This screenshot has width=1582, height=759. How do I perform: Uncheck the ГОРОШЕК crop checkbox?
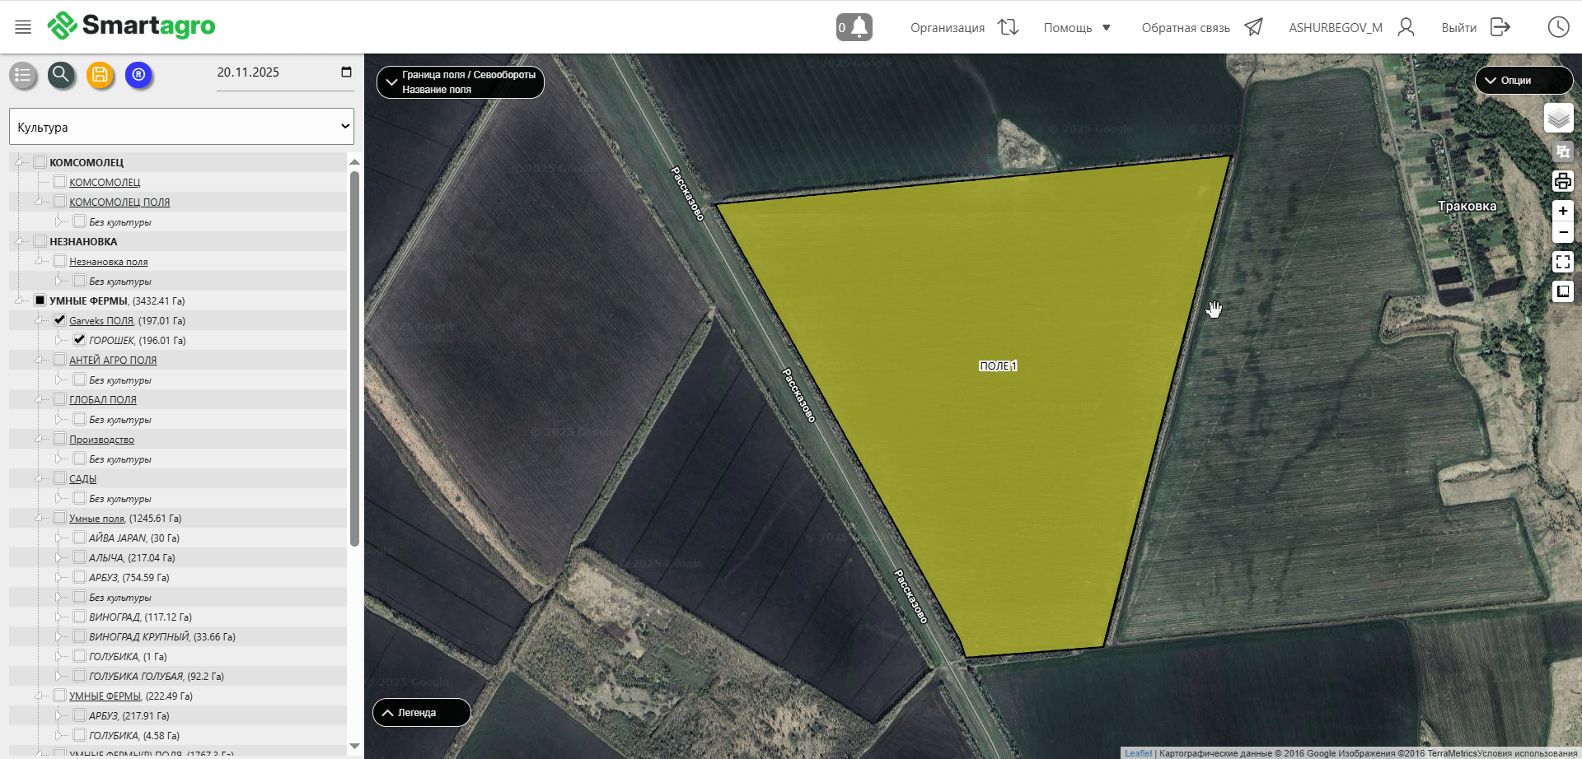[x=80, y=339]
